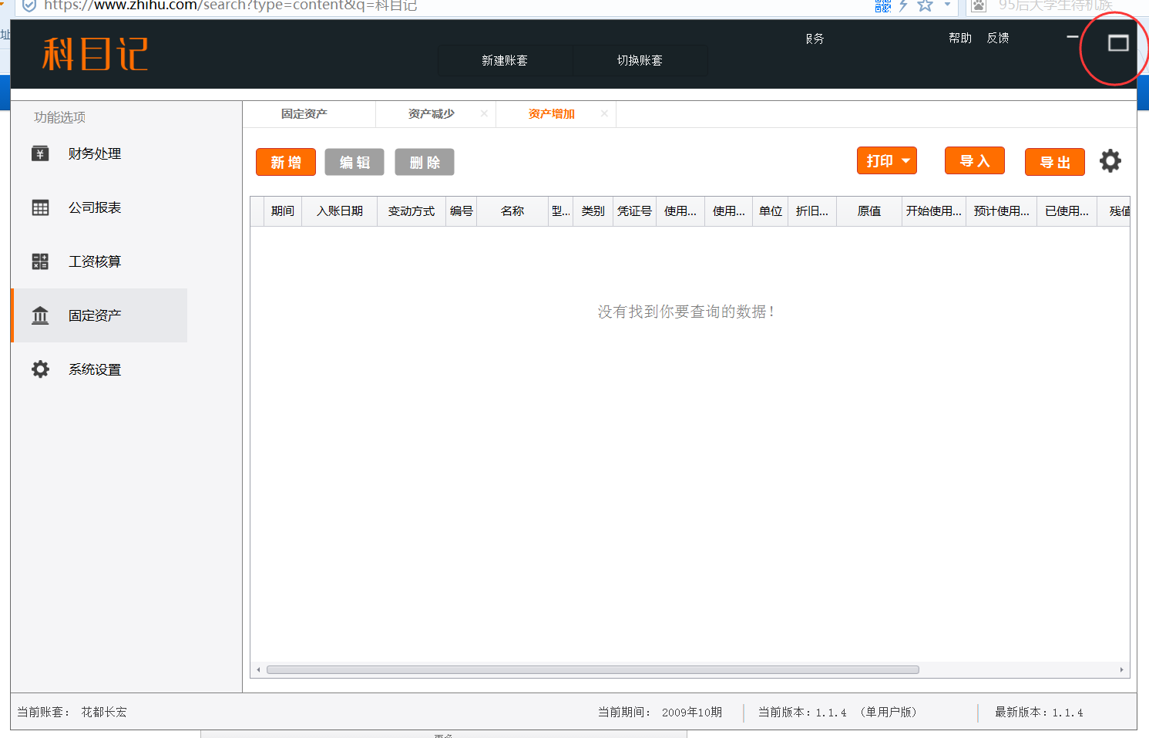Screen dimensions: 1149x738
Task: Open table settings via gear icon
Action: point(1110,161)
